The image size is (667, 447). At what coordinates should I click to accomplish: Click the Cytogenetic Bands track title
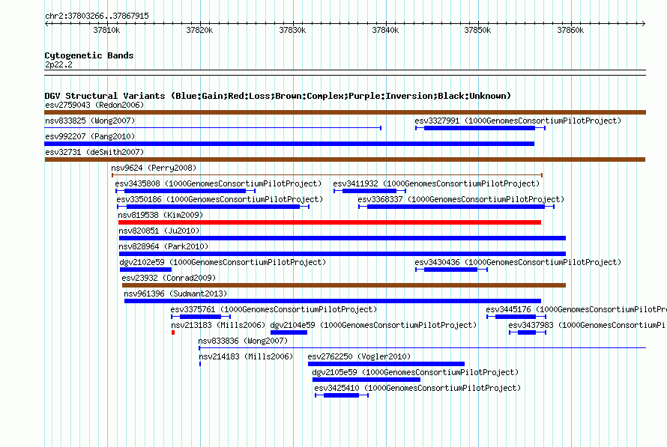(89, 55)
